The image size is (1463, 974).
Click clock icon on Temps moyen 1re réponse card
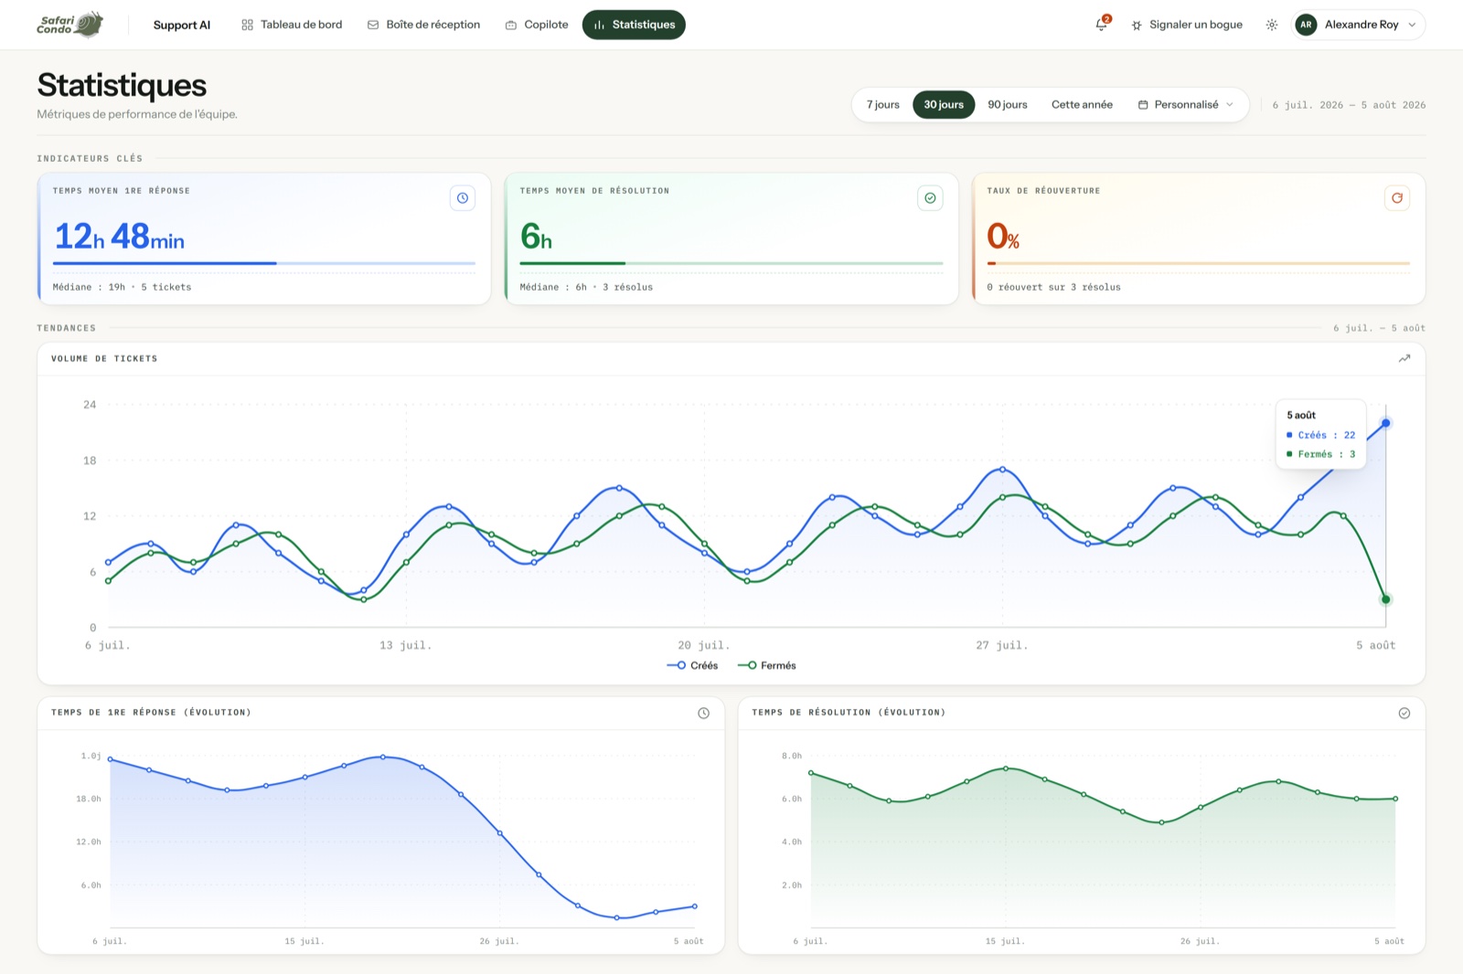463,198
